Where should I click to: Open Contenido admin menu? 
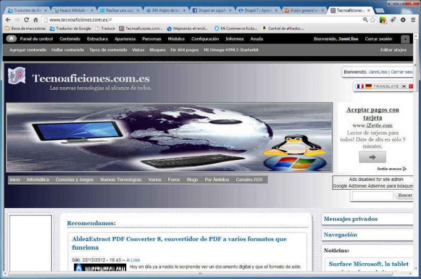click(x=70, y=39)
